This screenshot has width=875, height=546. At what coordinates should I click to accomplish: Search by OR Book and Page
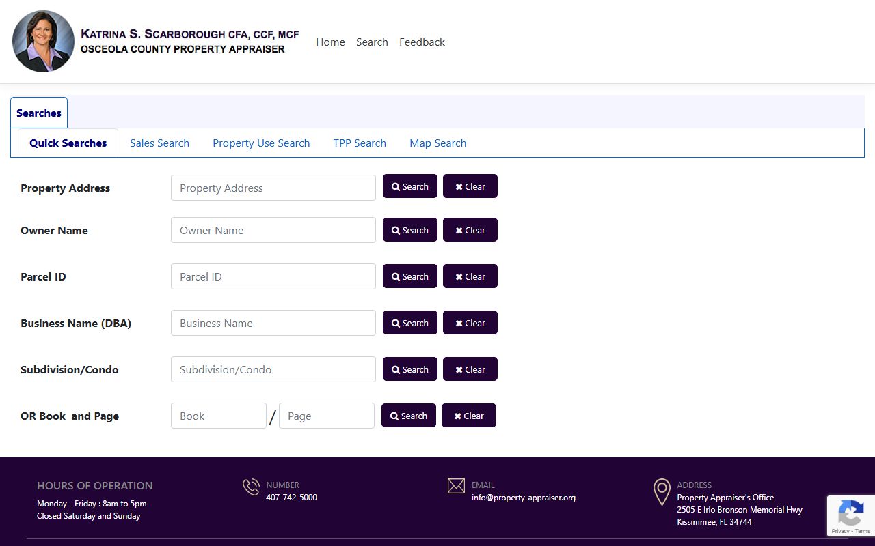[x=409, y=416]
